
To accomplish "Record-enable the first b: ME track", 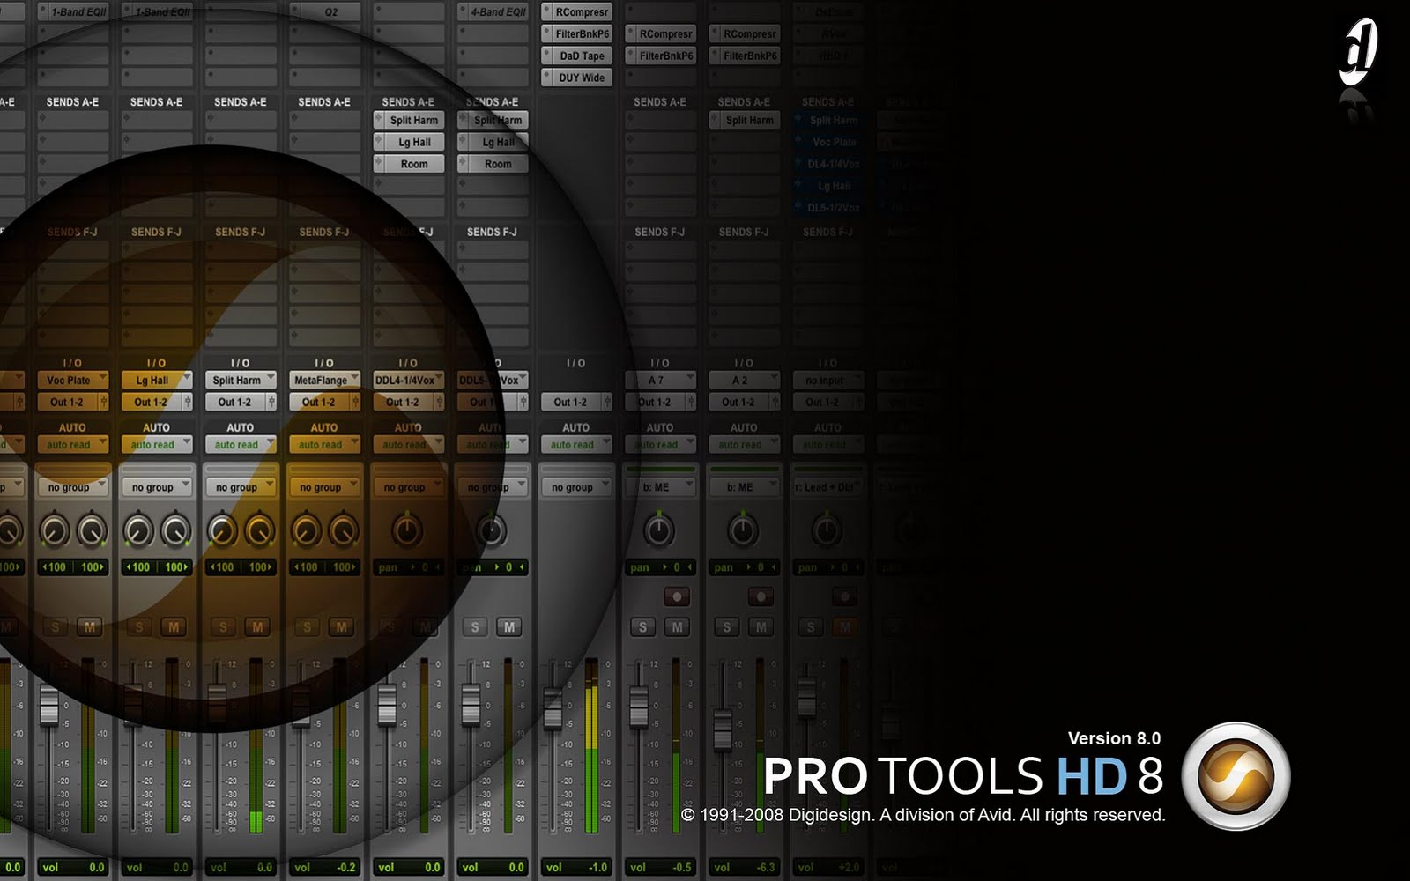I will pos(676,595).
